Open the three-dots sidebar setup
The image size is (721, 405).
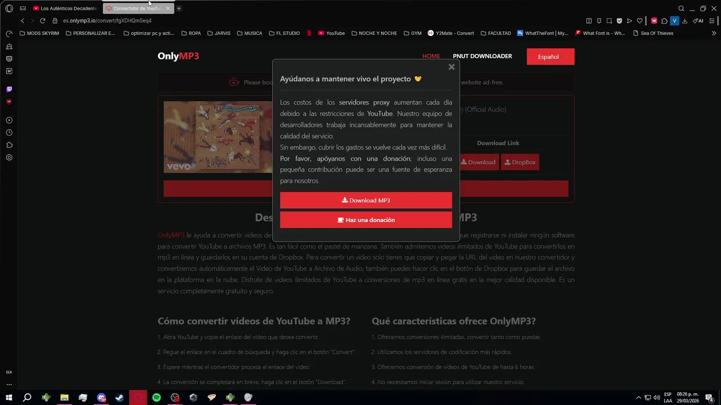tap(9, 385)
